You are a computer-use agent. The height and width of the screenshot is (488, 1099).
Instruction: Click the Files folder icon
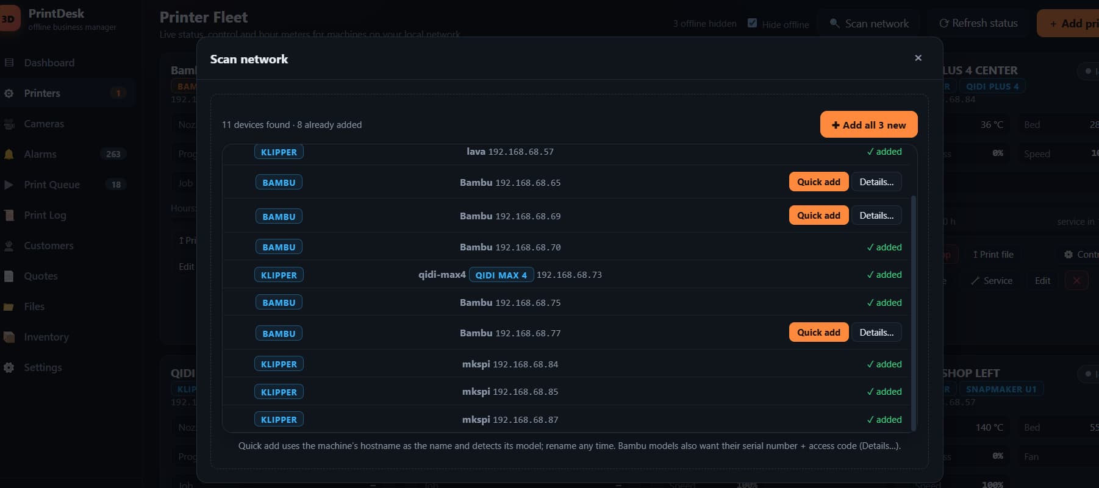click(9, 306)
